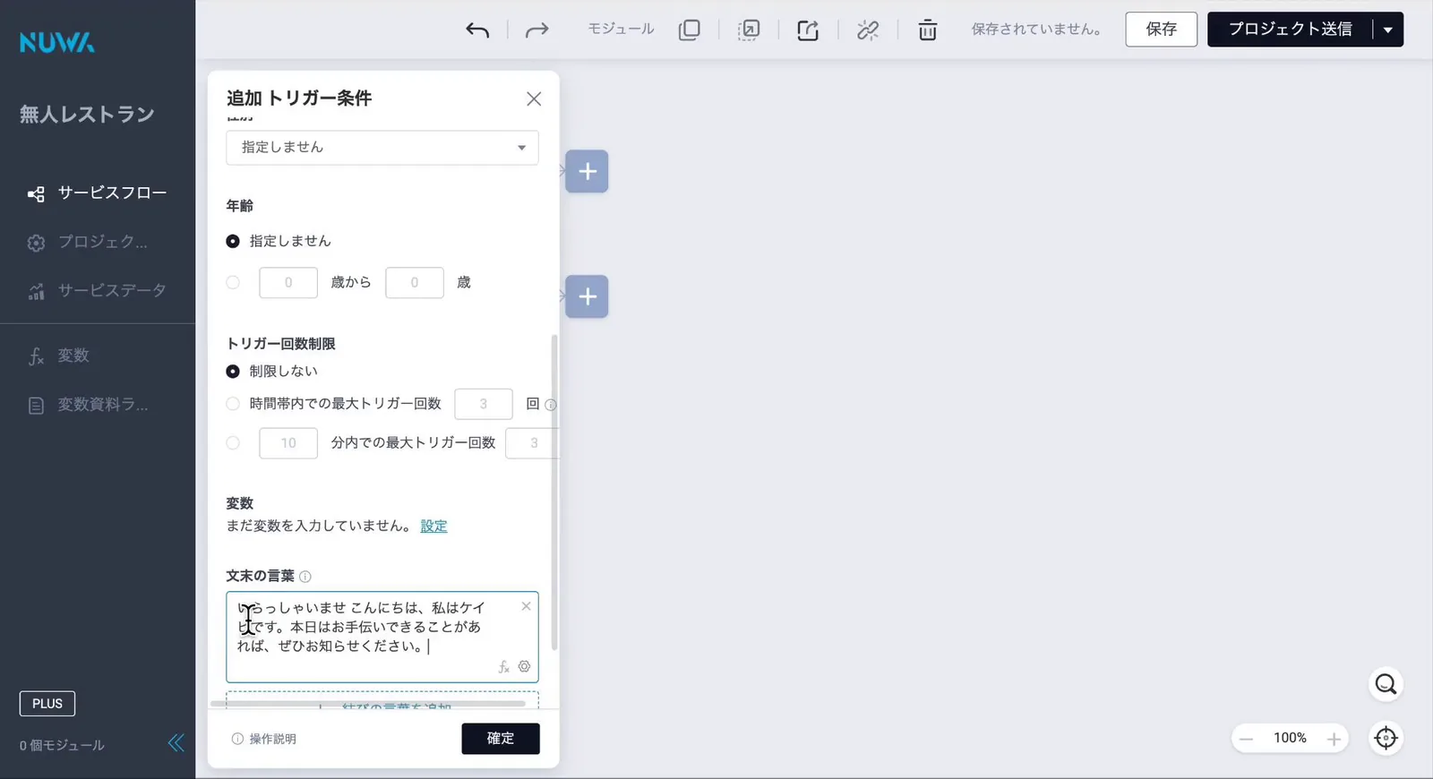This screenshot has height=779, width=1433.
Task: Insert variable using fx icon in text box
Action: pos(503,667)
